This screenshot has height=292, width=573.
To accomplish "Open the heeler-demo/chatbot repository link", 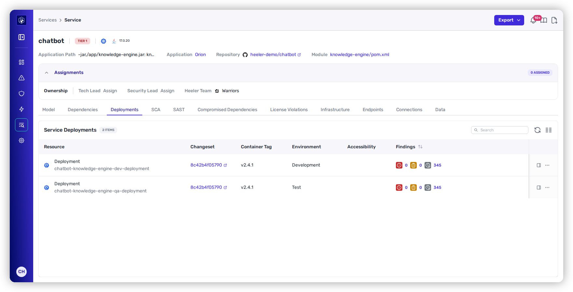I will tap(275, 55).
